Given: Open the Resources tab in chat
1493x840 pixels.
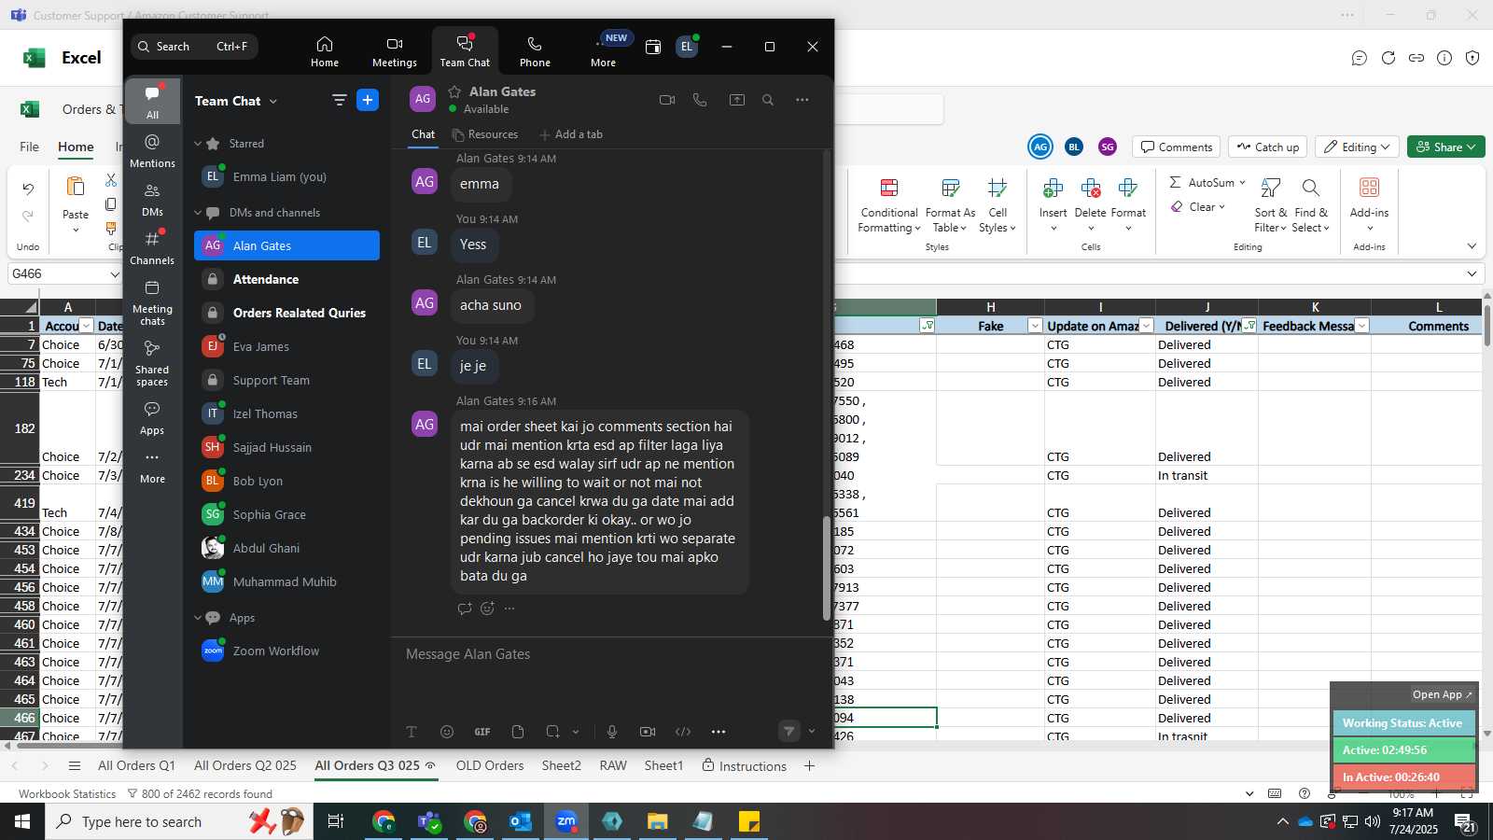Looking at the screenshot, I should coord(485,134).
